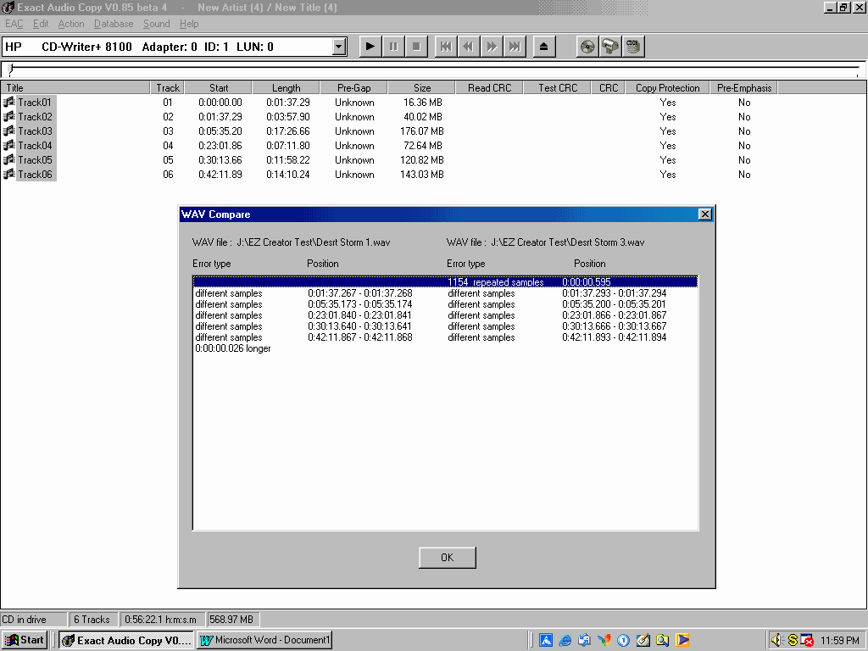Click the volume speaker tray icon
868x651 pixels.
point(776,641)
